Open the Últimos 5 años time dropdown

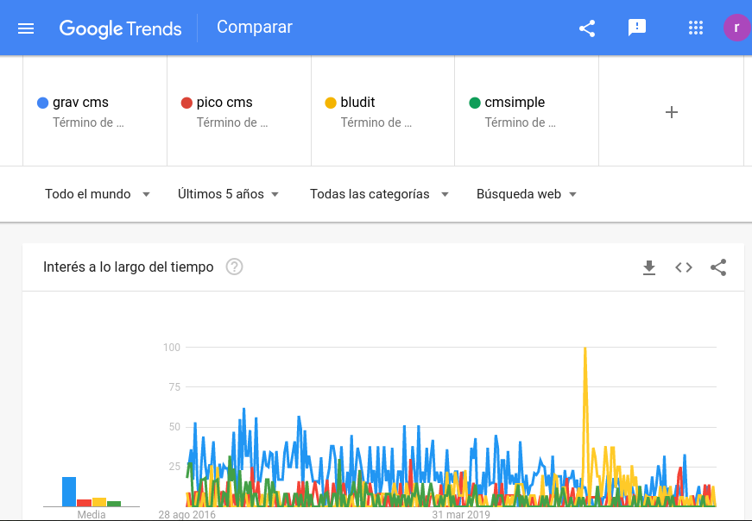228,194
